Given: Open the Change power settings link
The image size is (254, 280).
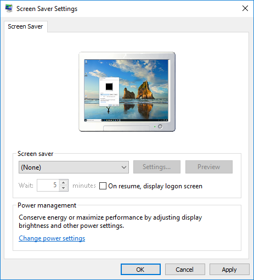Looking at the screenshot, I should pyautogui.click(x=52, y=238).
